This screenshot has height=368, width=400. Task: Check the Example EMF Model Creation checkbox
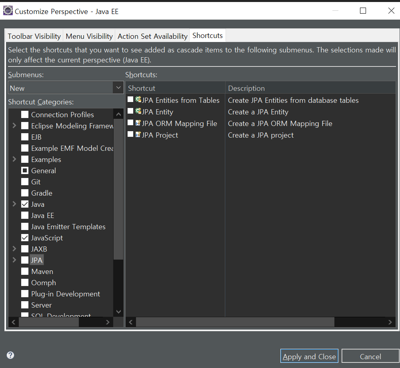tap(25, 148)
